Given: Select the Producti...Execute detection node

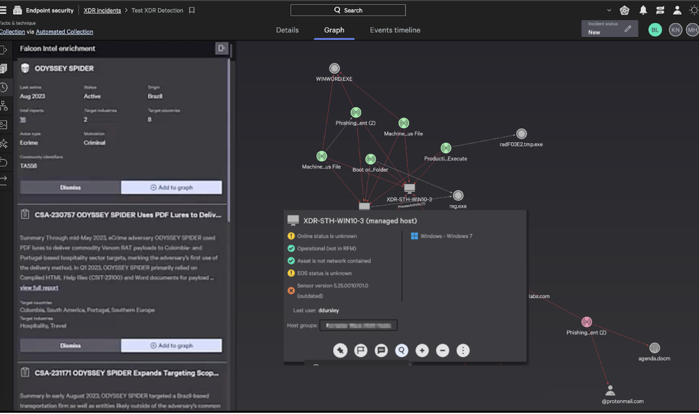Looking at the screenshot, I should pos(446,148).
